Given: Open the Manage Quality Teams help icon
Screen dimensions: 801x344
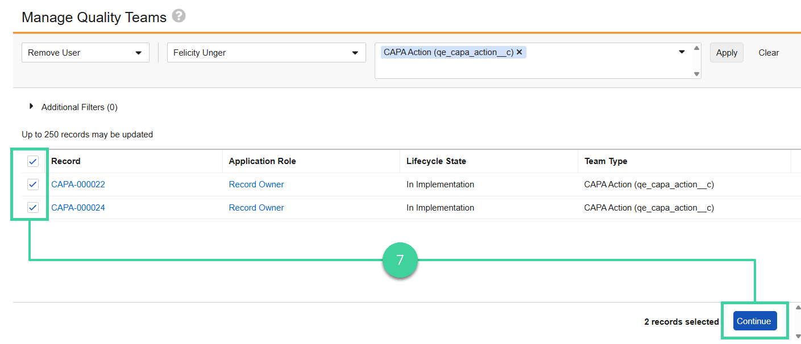Looking at the screenshot, I should 180,17.
